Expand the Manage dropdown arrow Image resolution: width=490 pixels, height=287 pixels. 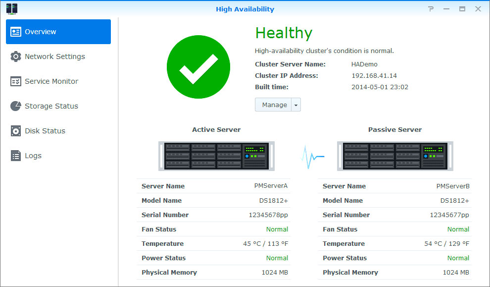point(296,105)
